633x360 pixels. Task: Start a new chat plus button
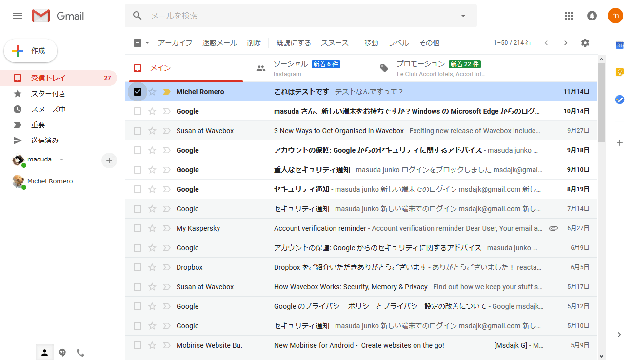point(109,160)
